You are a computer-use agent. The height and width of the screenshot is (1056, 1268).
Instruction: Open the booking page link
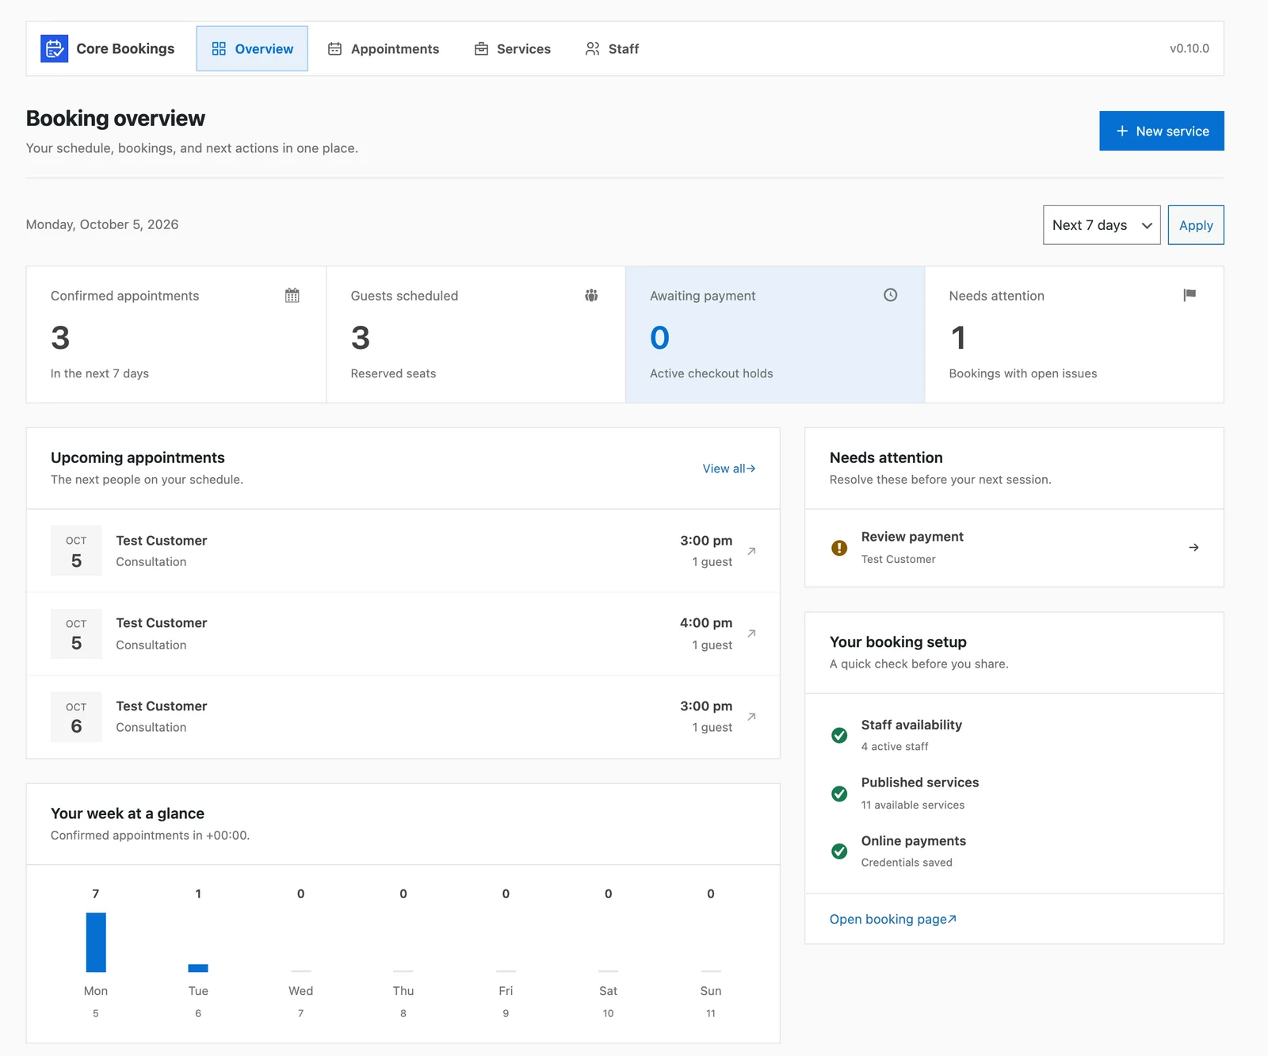click(x=893, y=919)
